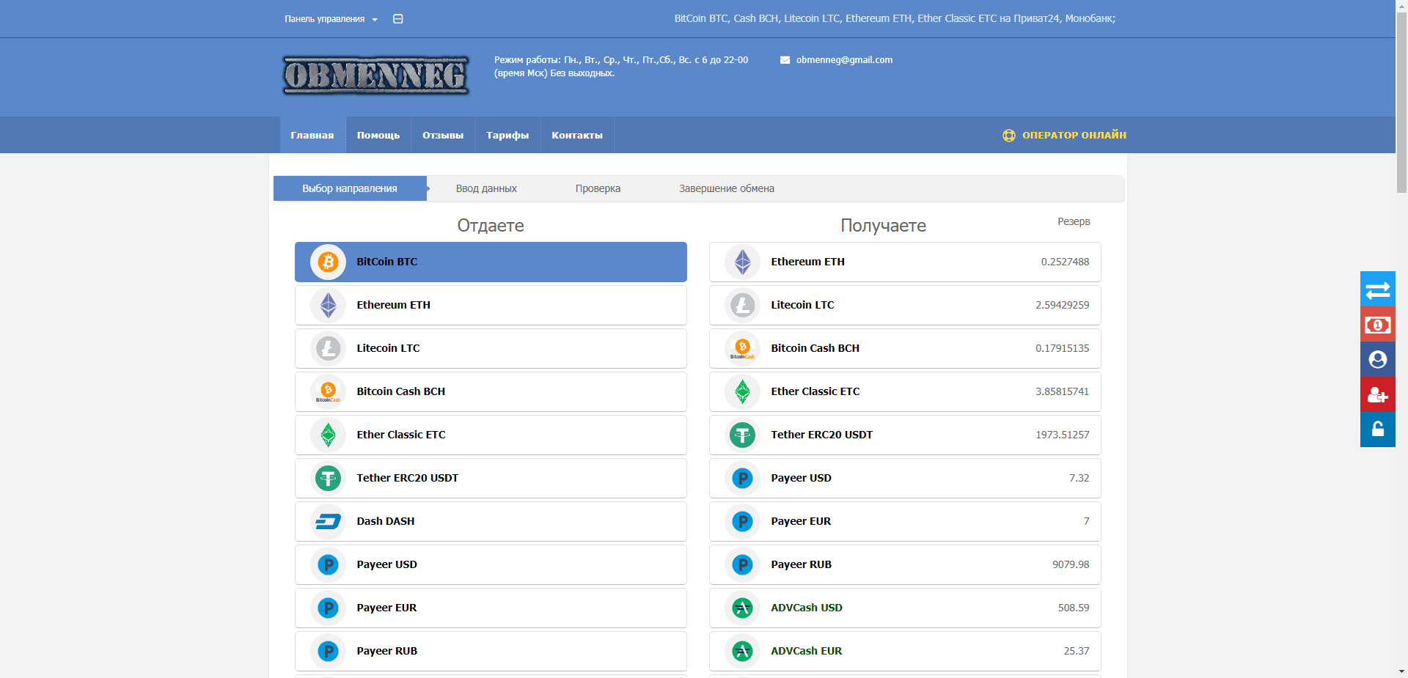
Task: Click the page vertical scrollbar down arrow
Action: point(1401,671)
